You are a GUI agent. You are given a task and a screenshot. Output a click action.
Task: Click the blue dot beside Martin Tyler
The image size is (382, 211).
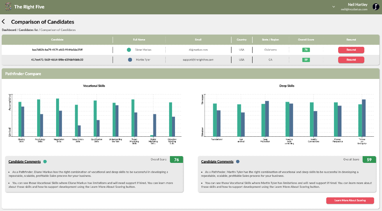[130, 60]
